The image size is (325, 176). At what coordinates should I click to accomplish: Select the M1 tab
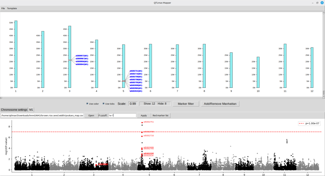(x=31, y=110)
